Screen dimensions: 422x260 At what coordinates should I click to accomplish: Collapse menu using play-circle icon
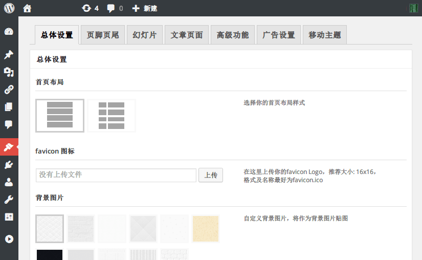coord(9,239)
